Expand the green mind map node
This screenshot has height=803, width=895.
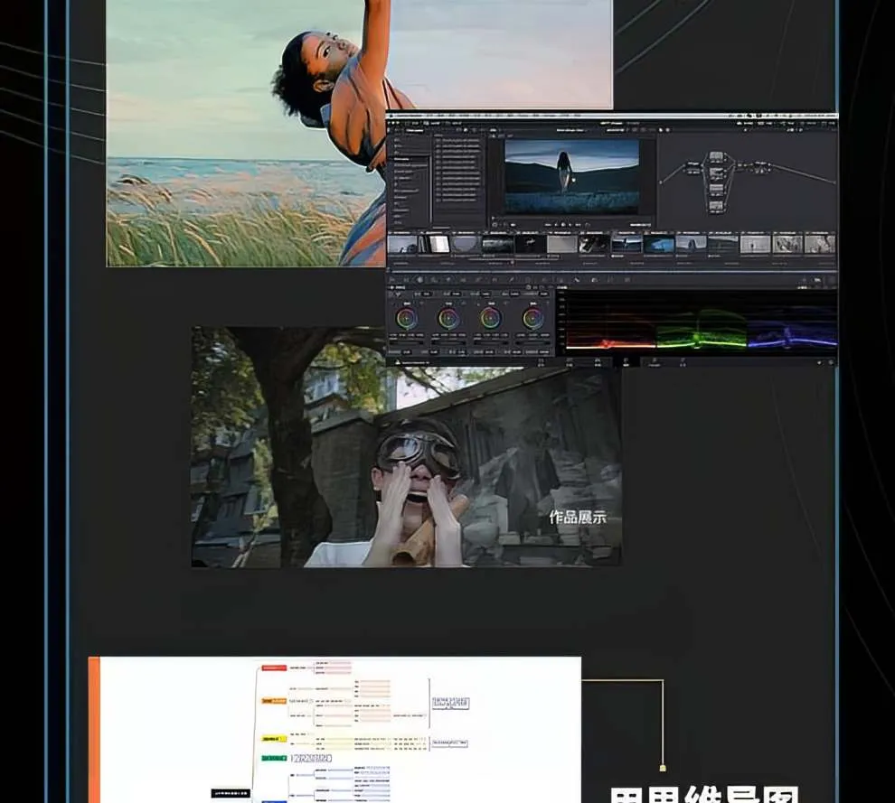click(273, 759)
